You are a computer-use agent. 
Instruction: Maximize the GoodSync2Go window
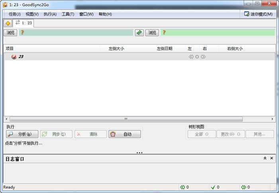257,3
